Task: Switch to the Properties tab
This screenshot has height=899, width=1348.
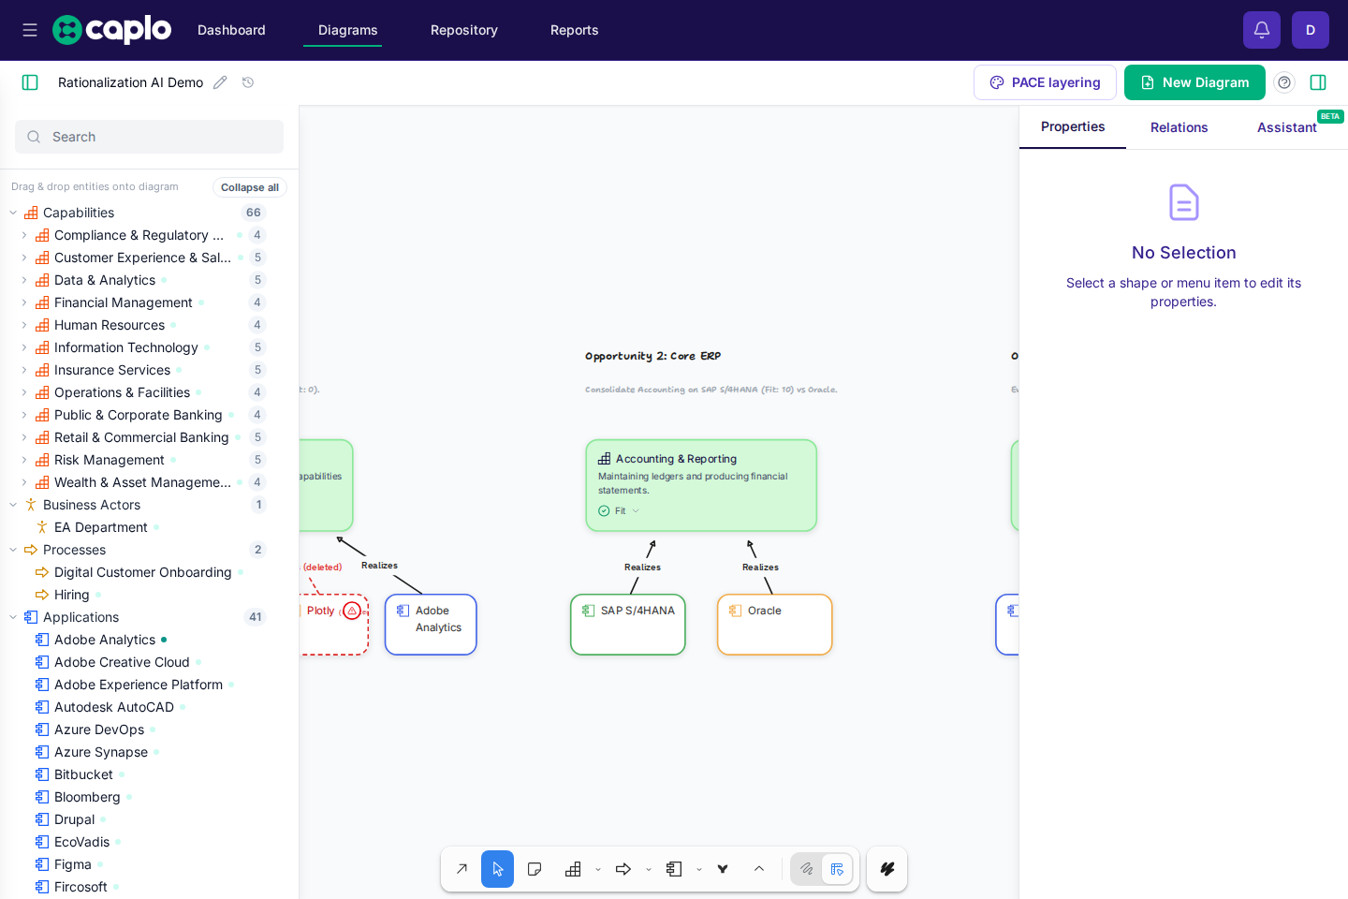Action: point(1073,127)
